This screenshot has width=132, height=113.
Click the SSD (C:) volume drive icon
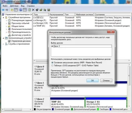(x=35, y=18)
